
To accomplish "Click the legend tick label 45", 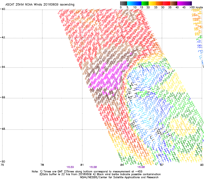I will tap(184, 7).
